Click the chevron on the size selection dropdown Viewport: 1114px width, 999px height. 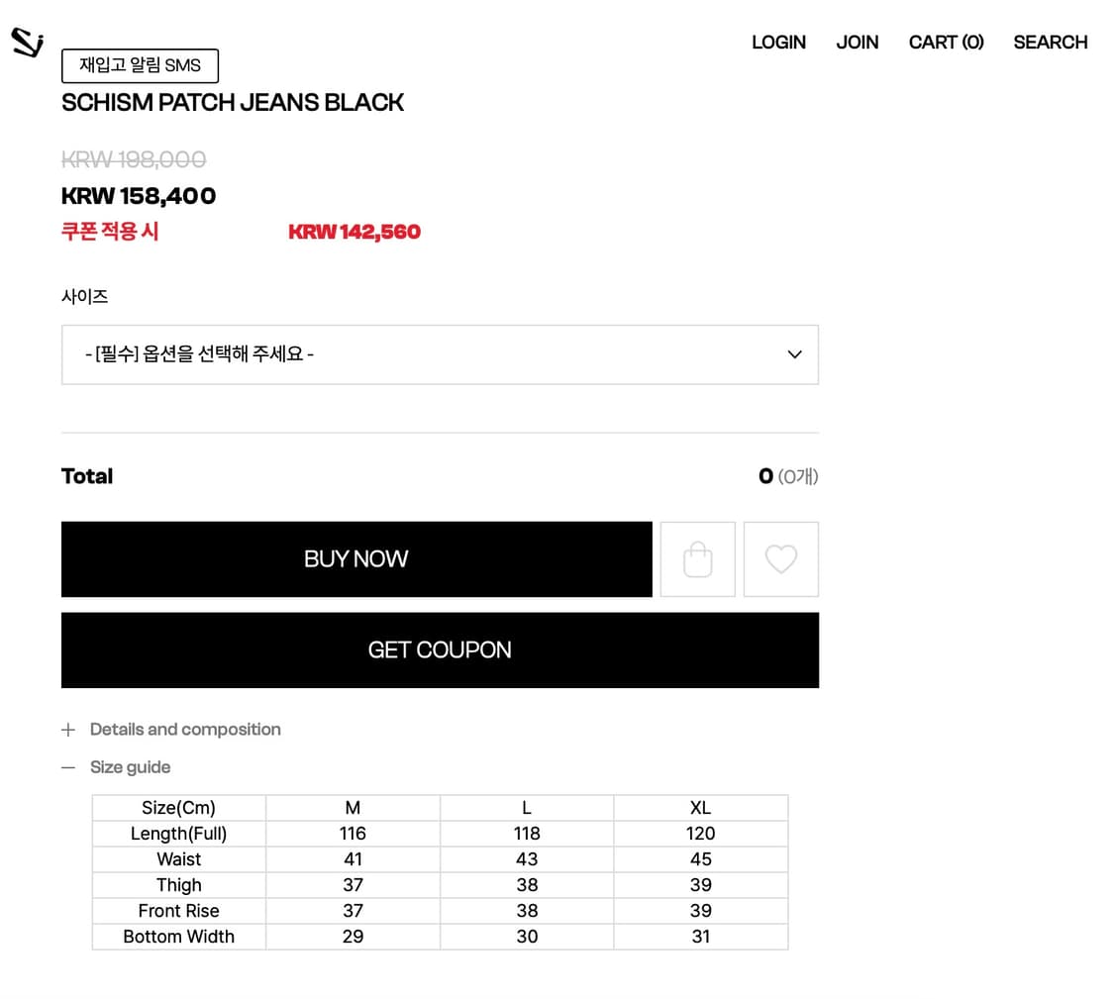[794, 354]
